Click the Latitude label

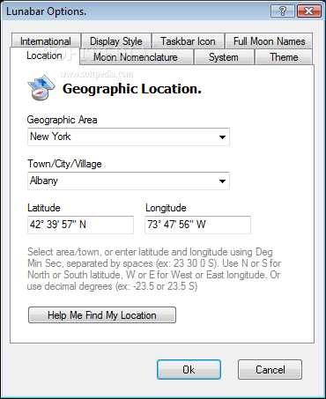click(44, 208)
